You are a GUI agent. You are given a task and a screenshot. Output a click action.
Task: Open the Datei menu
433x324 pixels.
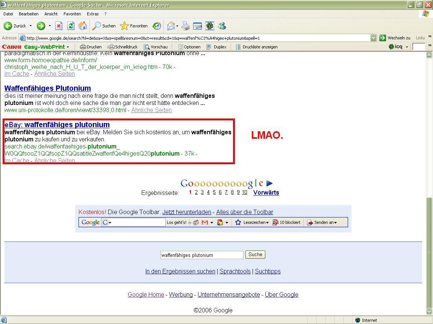pos(8,14)
